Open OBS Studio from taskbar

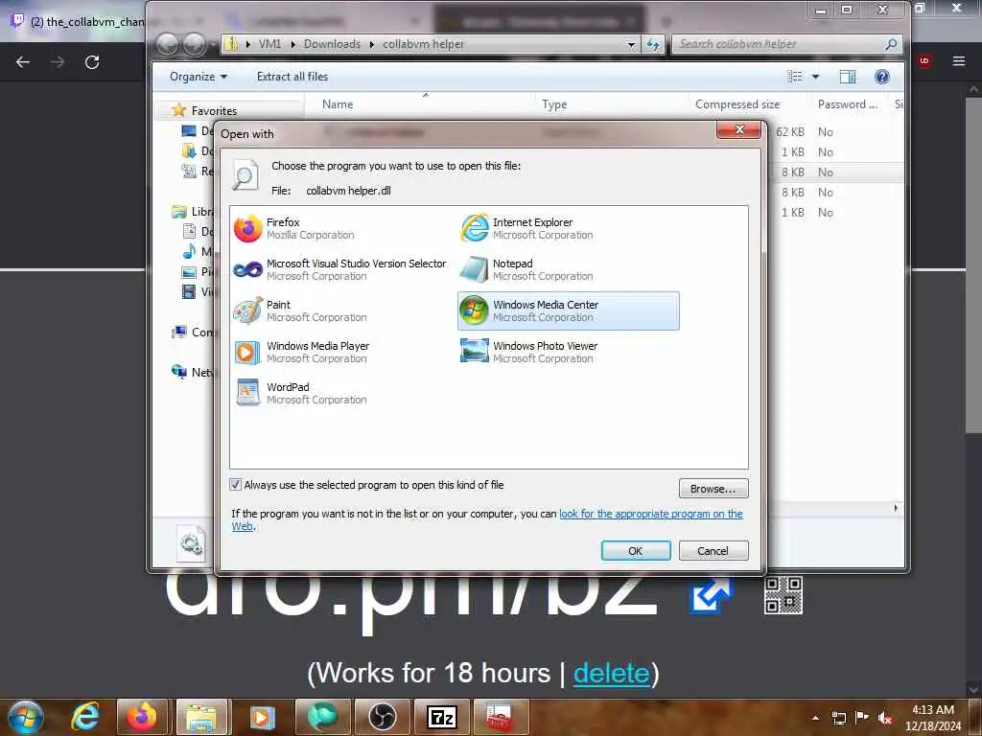[x=382, y=717]
